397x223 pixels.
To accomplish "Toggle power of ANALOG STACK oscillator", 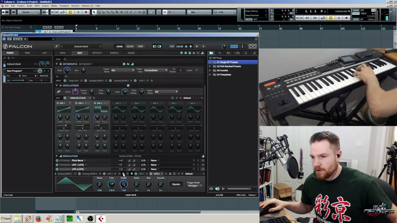I will pos(65,98).
